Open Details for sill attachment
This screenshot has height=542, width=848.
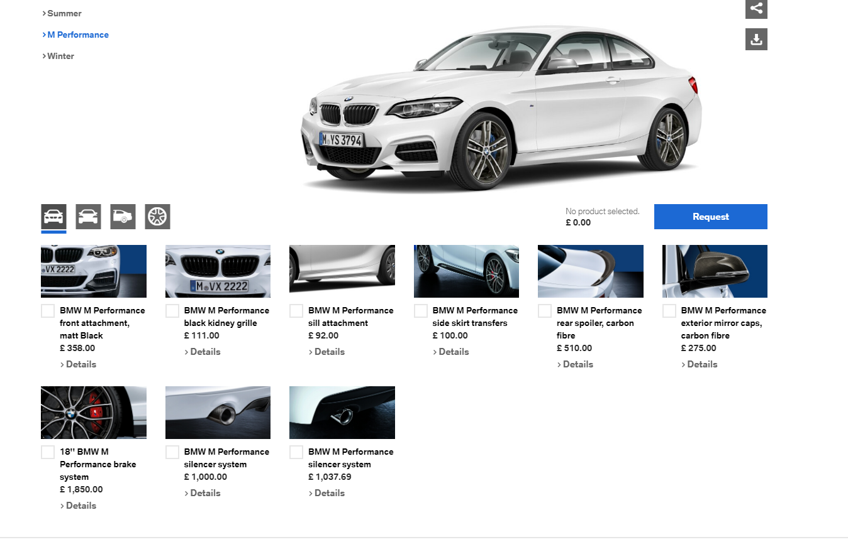tap(326, 352)
